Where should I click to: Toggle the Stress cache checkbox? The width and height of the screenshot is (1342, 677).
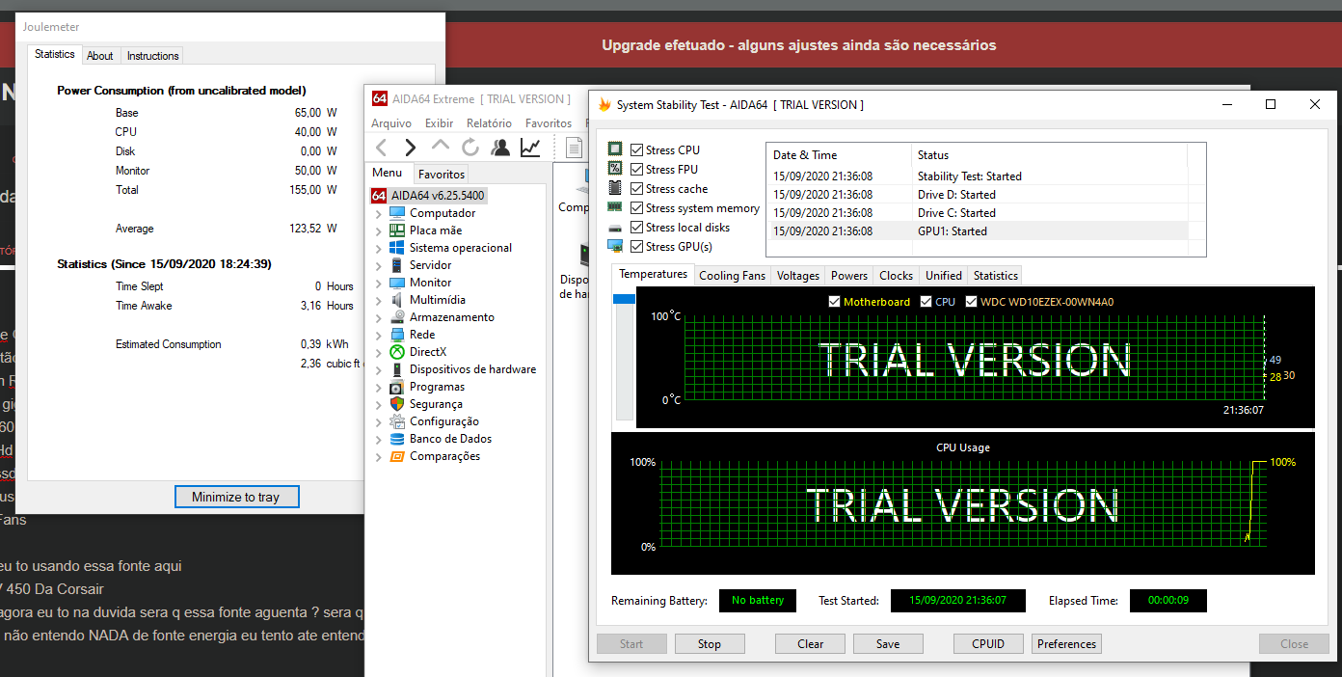click(636, 189)
